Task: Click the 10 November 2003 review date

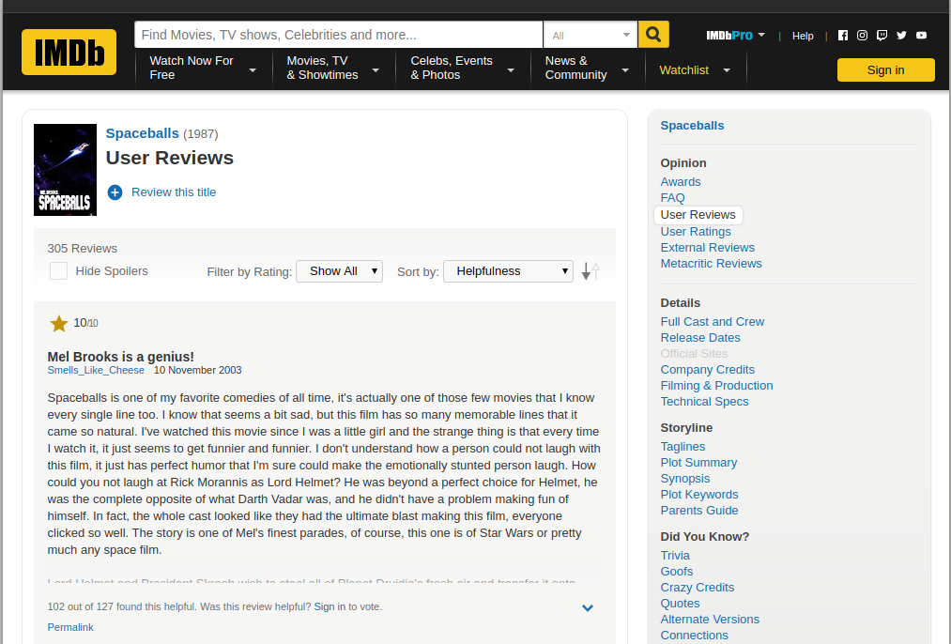Action: click(x=198, y=370)
